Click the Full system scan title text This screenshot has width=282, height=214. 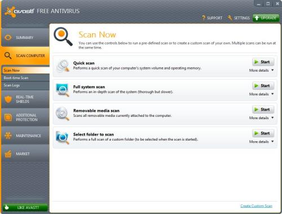[x=89, y=87]
